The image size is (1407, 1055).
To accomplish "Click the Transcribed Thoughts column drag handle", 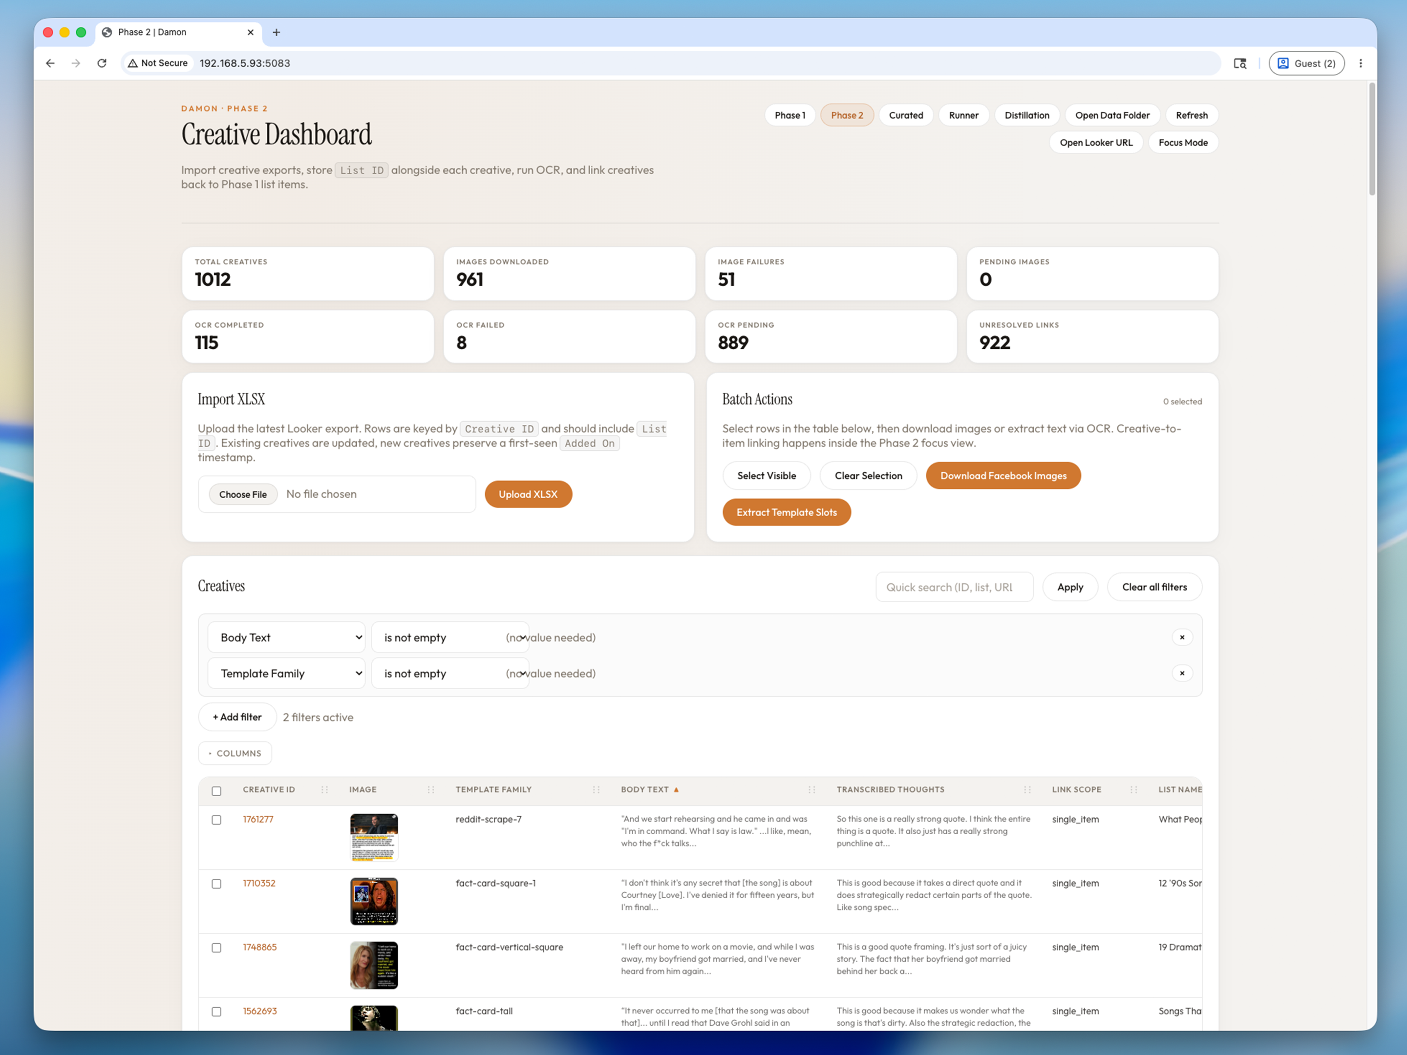I will coord(1027,789).
